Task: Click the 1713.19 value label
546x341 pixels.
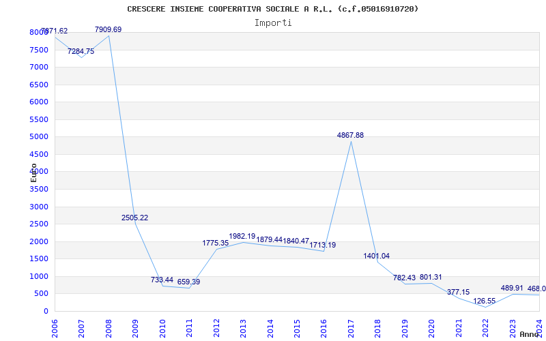Action: 323,245
